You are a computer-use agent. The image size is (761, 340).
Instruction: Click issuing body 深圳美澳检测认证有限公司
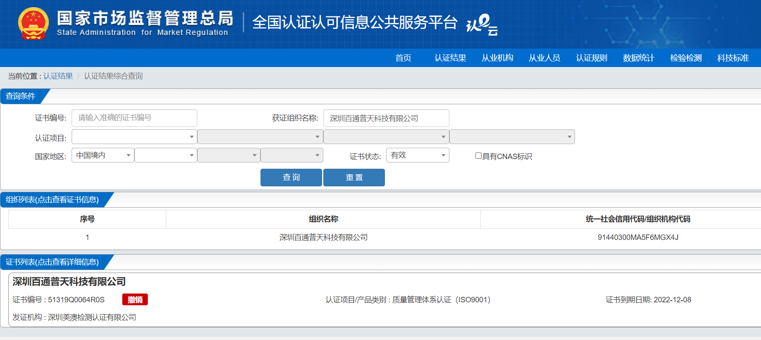[x=92, y=317]
